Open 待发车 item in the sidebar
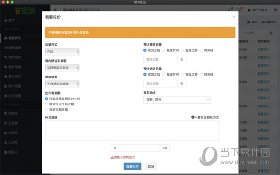This screenshot has height=175, width=280. coord(11,113)
